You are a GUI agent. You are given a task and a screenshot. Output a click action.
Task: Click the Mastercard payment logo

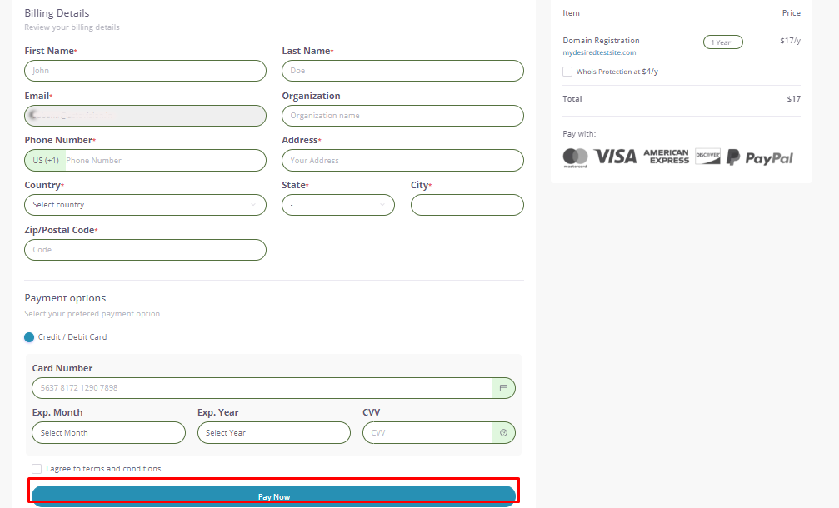point(575,157)
